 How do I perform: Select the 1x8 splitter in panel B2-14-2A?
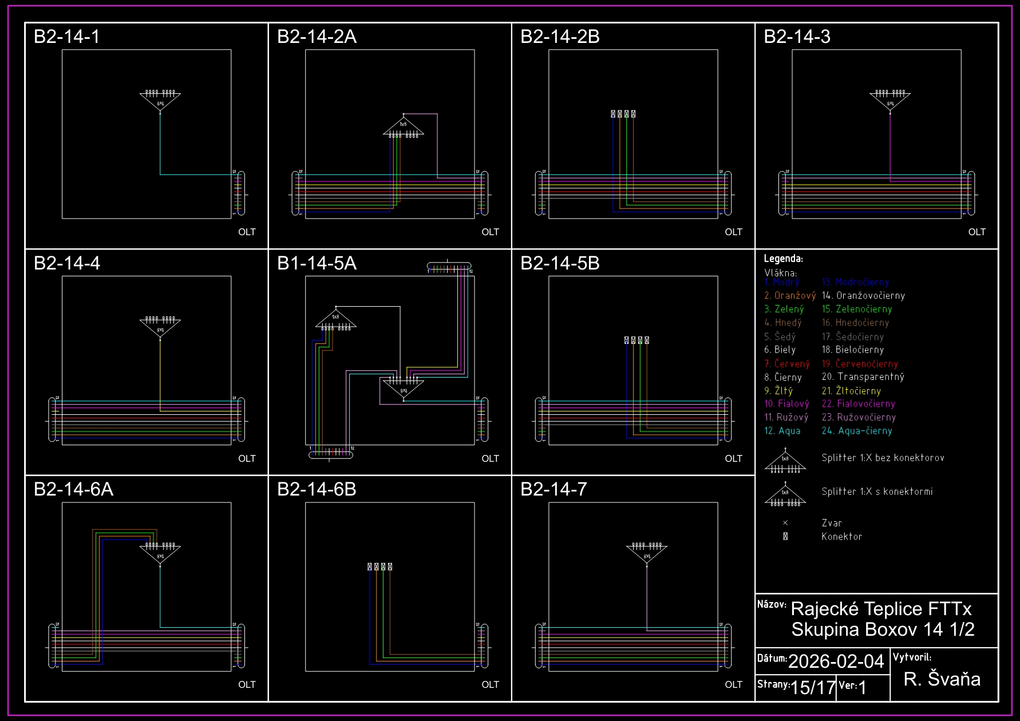(x=404, y=128)
